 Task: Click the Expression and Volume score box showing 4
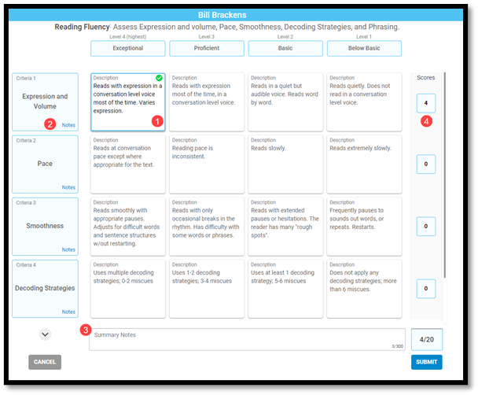426,103
